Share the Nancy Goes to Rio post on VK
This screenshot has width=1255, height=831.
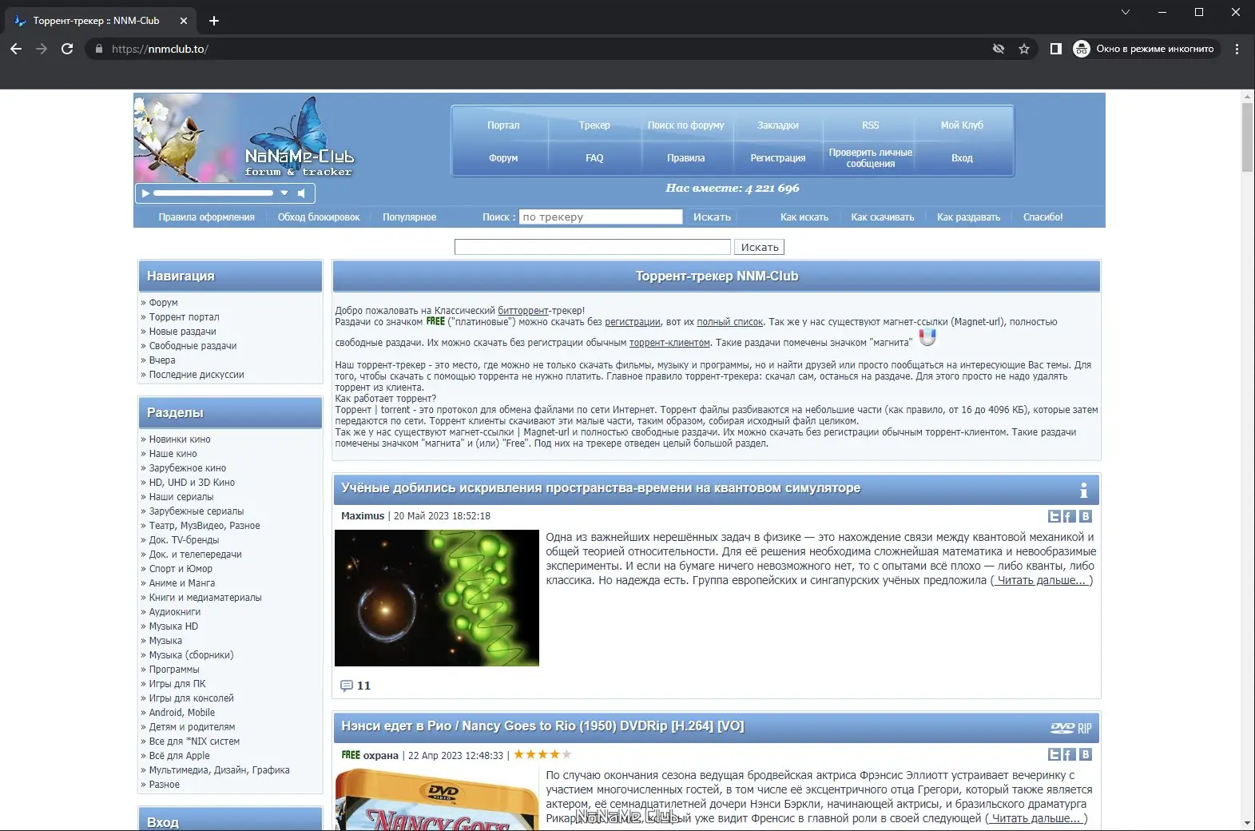click(1086, 754)
